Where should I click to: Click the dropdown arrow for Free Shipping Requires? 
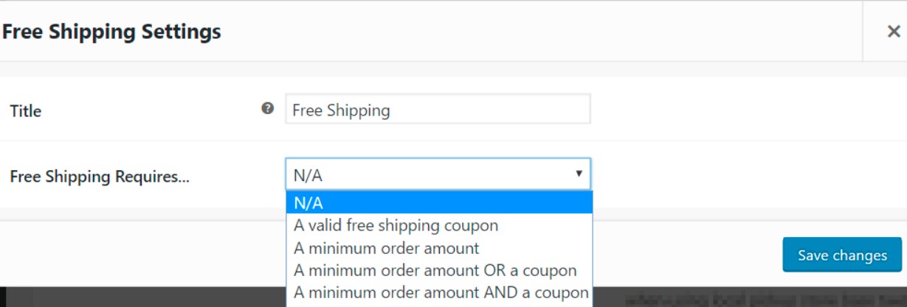pos(579,174)
